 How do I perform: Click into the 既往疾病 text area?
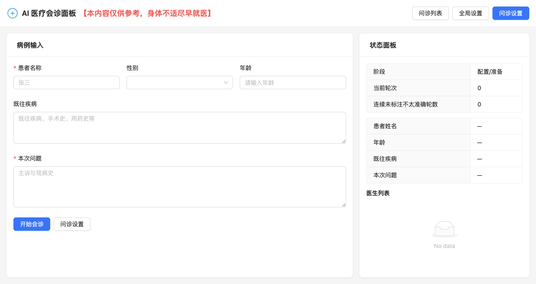click(180, 128)
